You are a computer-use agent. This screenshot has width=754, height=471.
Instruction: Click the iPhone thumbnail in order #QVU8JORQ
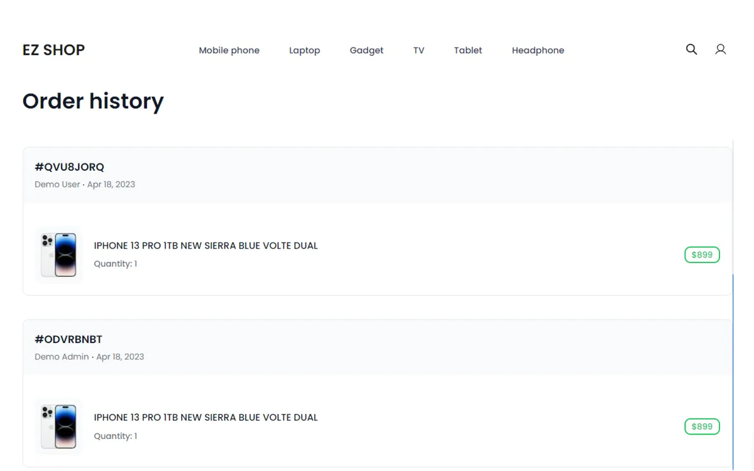click(x=59, y=254)
